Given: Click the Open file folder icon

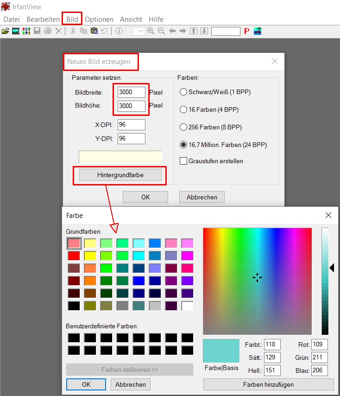Looking at the screenshot, I should [x=6, y=31].
